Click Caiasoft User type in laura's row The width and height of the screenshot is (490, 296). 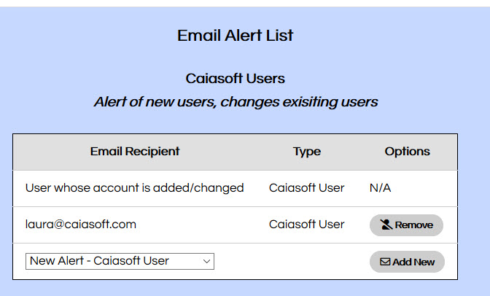click(x=306, y=225)
